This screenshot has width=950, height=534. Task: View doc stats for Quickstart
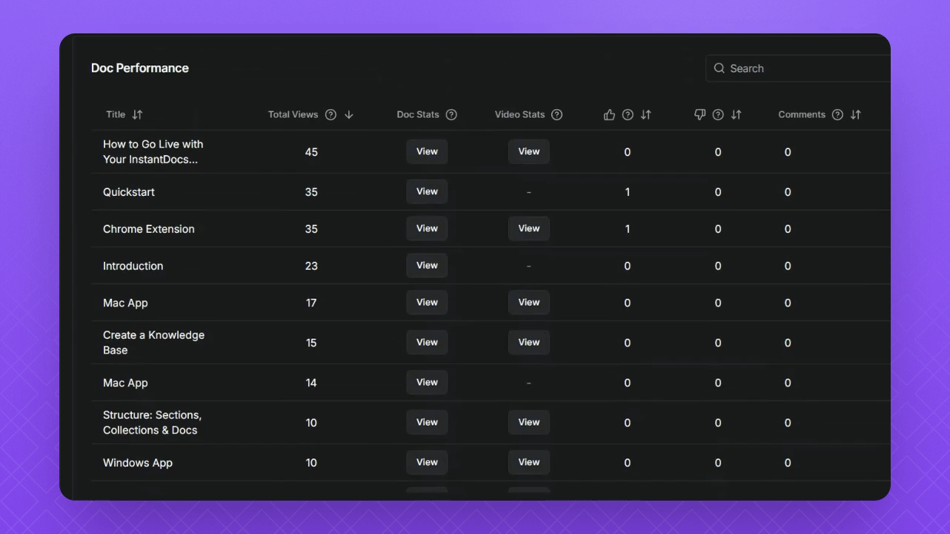tap(427, 191)
